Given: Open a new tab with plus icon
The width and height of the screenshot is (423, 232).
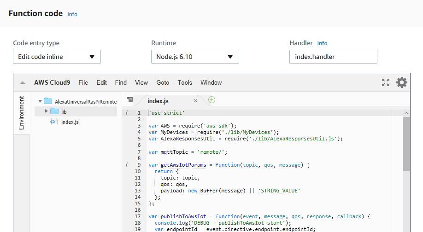Looking at the screenshot, I should (212, 100).
